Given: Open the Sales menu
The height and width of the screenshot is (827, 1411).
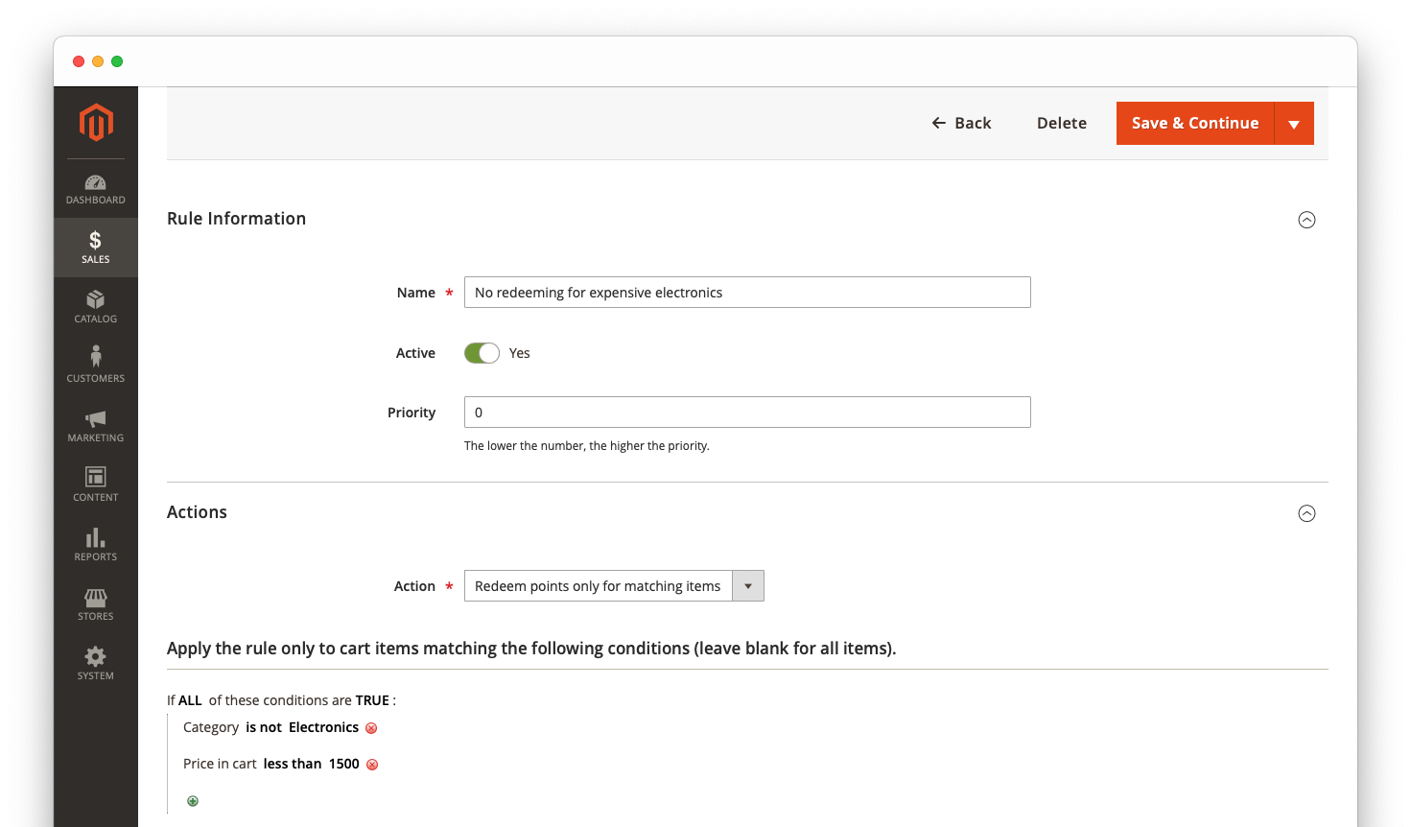Looking at the screenshot, I should (x=95, y=247).
